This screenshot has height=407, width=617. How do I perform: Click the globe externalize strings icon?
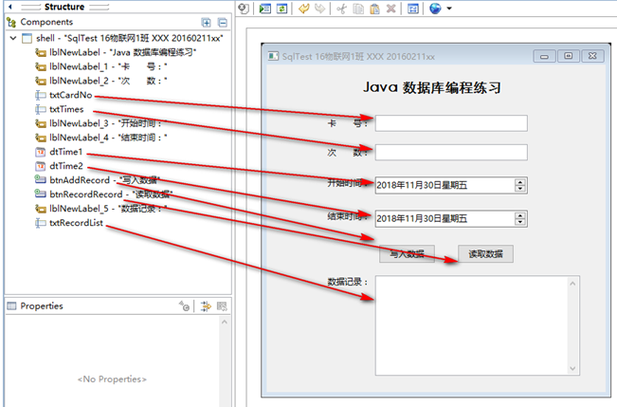(435, 9)
